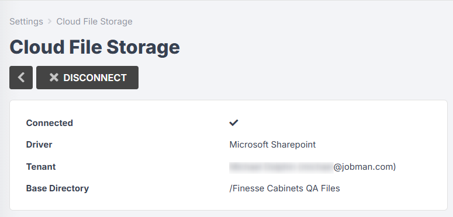453x217 pixels.
Task: Click the Cloud File Storage page heading
Action: pyautogui.click(x=95, y=47)
